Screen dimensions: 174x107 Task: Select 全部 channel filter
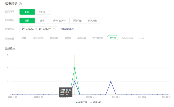(24, 38)
